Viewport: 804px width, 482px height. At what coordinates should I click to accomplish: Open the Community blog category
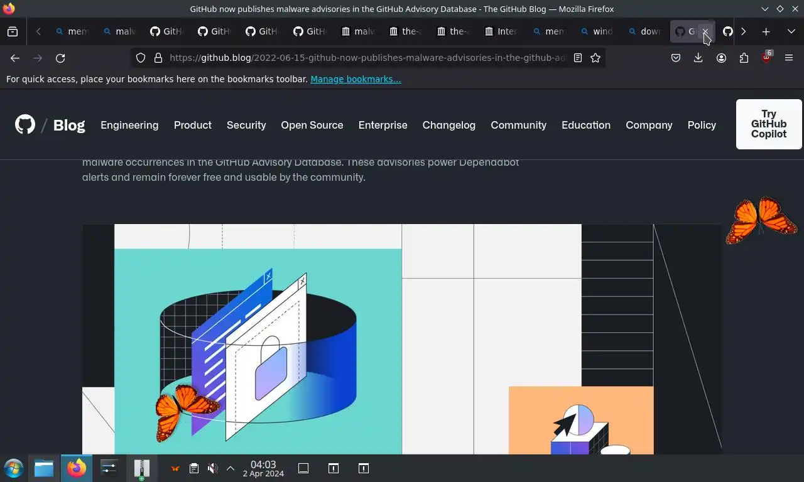(x=518, y=125)
